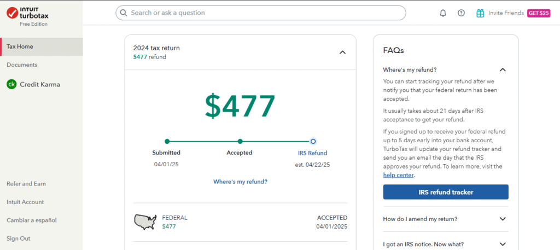Focus the "Search or ask a question" field
560x250 pixels.
[262, 13]
